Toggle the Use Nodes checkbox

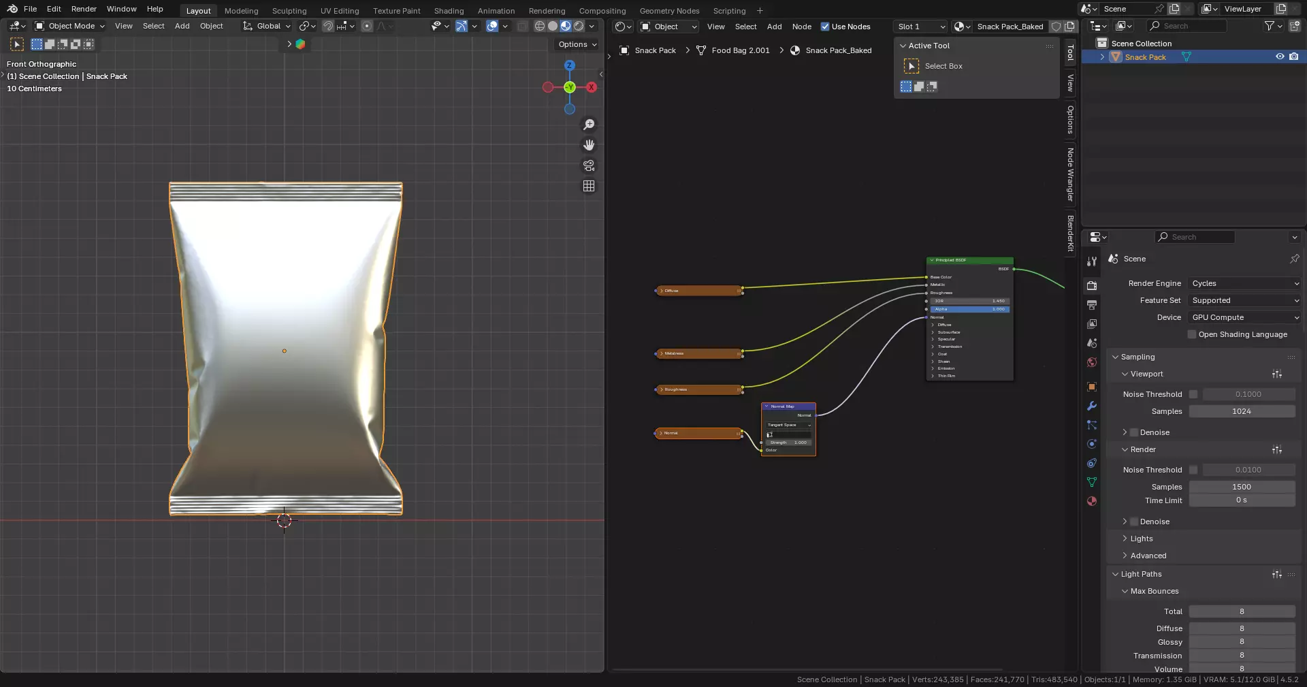pos(825,27)
